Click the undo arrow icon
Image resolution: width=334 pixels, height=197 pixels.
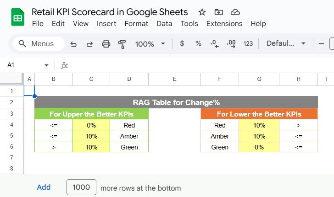tap(73, 44)
